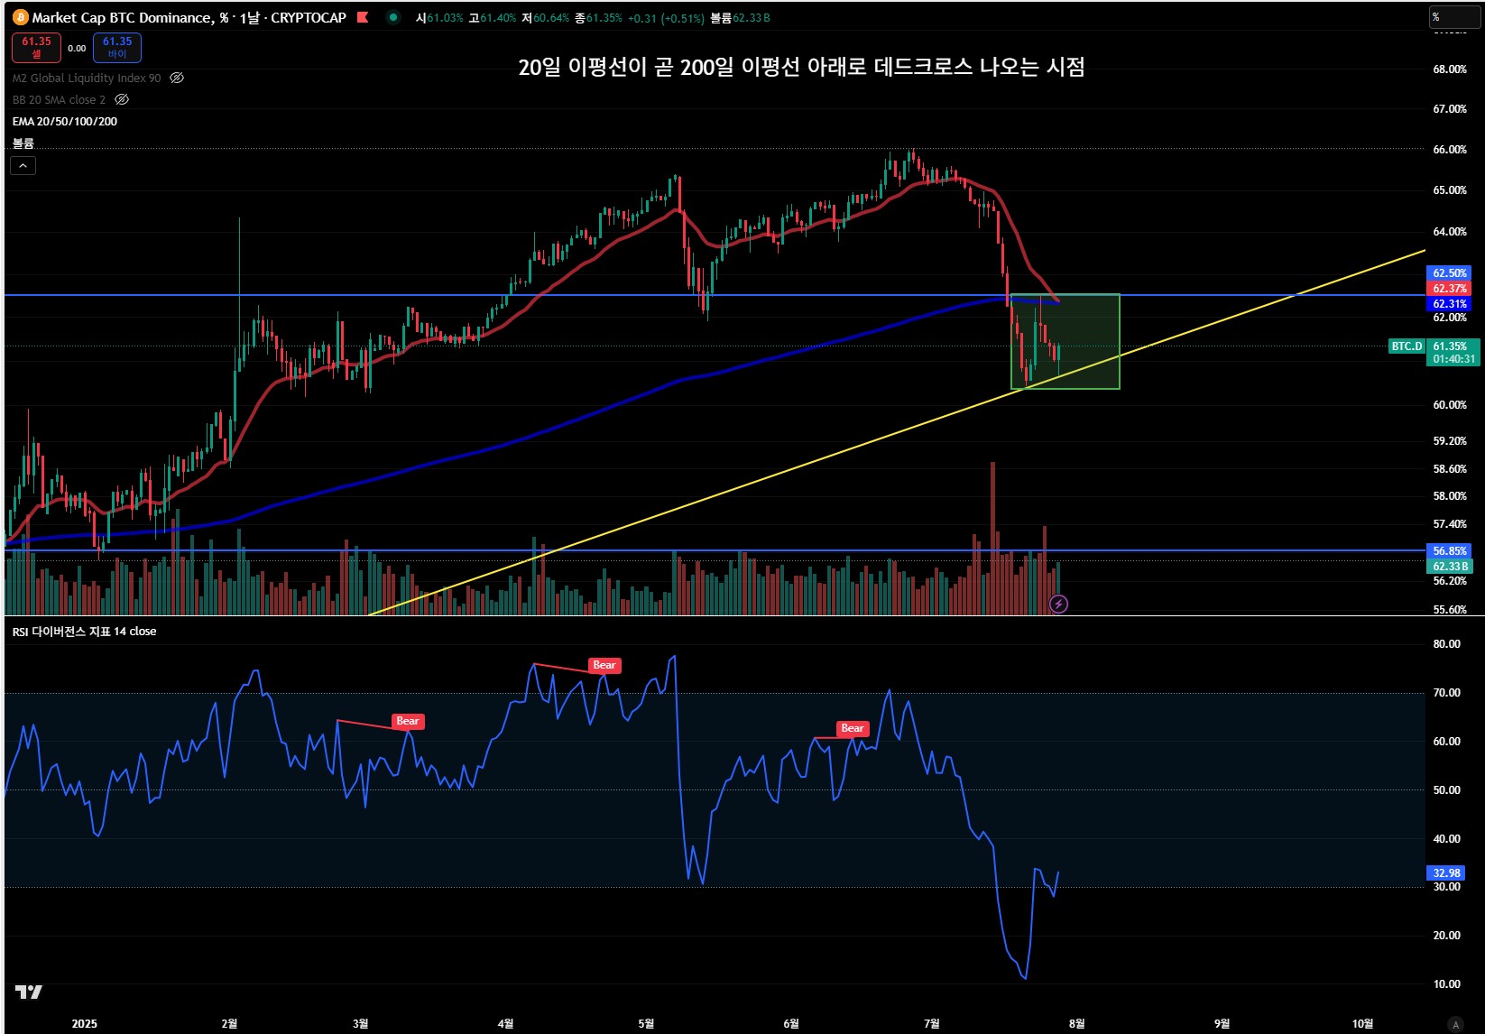Click the purple lightning bolt icon
The image size is (1485, 1034).
(1059, 604)
